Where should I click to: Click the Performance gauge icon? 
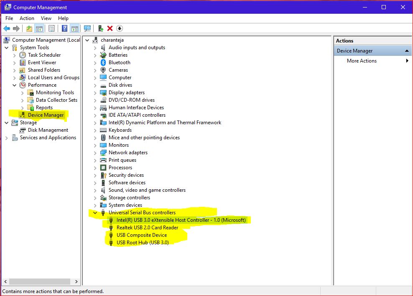tap(23, 85)
